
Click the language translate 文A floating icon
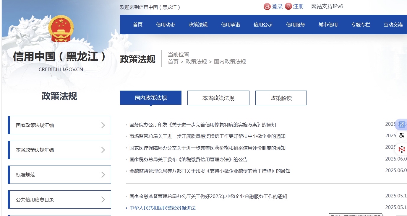click(402, 135)
